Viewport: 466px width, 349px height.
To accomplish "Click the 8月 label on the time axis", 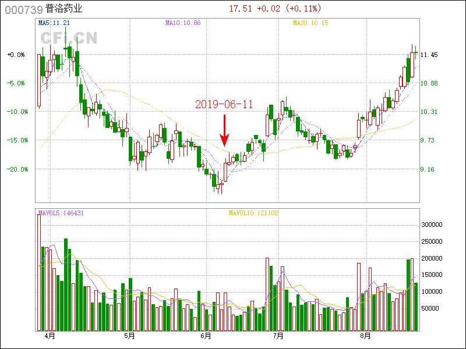I will pos(366,336).
